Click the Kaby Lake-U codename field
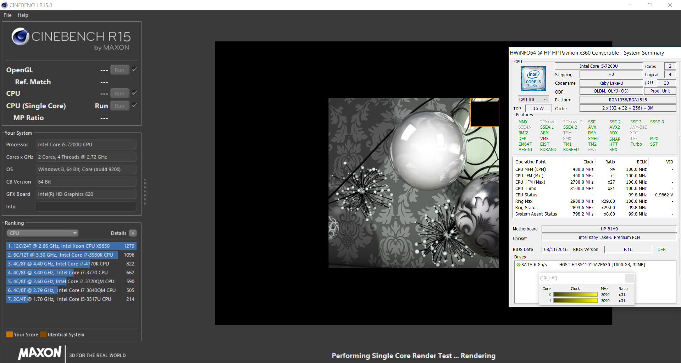Viewport: 681px width, 363px height. (x=611, y=83)
